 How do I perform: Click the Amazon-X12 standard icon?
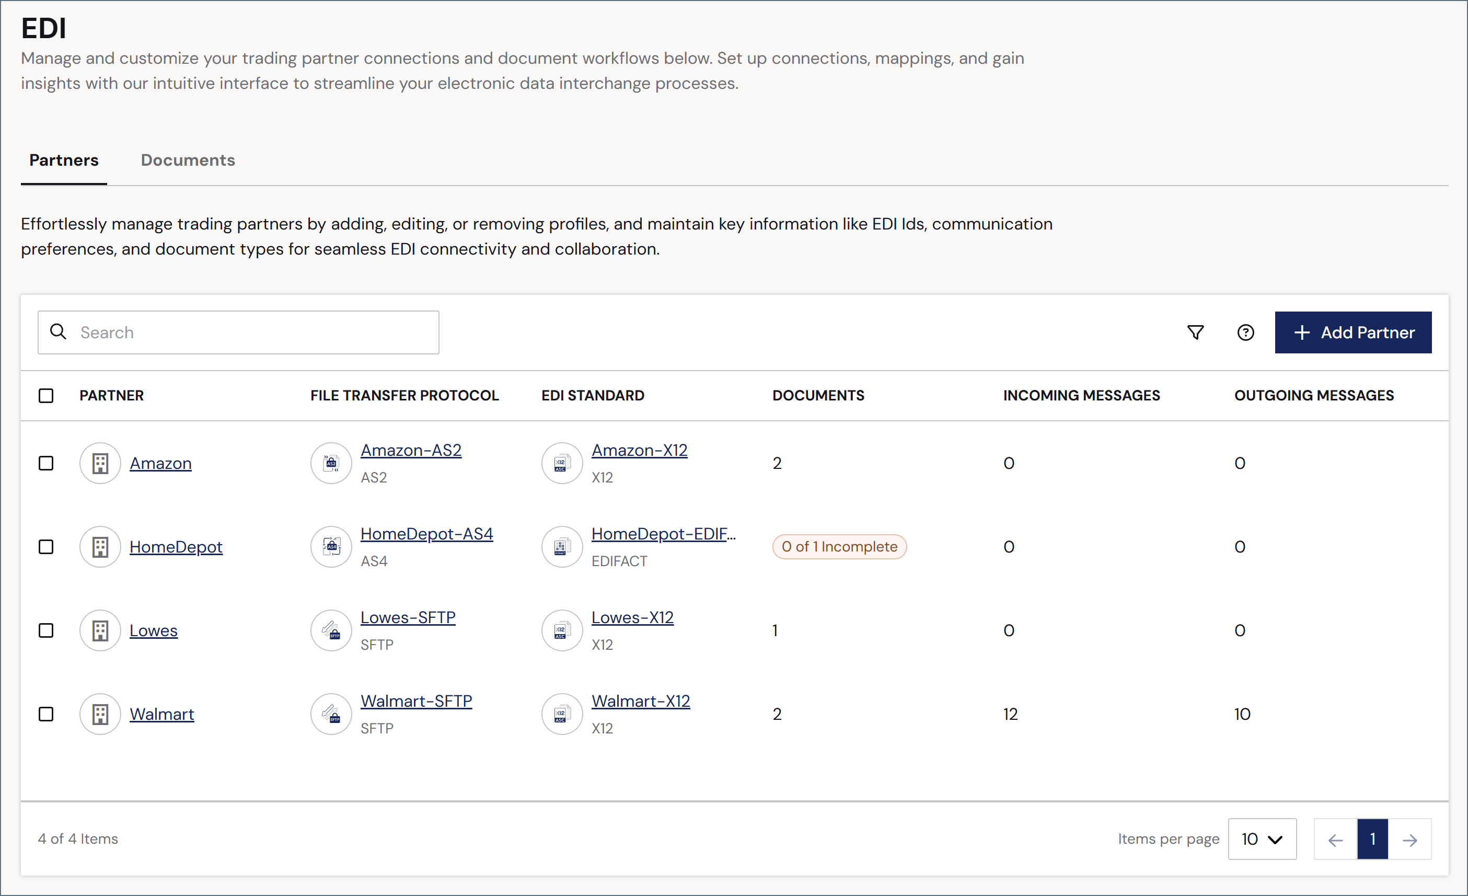click(562, 463)
